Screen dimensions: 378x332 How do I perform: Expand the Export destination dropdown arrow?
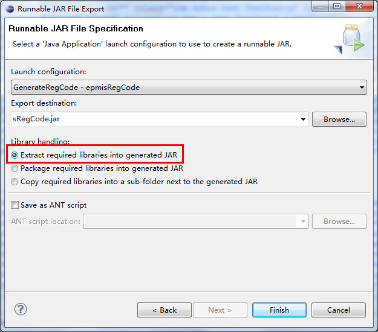(x=302, y=120)
